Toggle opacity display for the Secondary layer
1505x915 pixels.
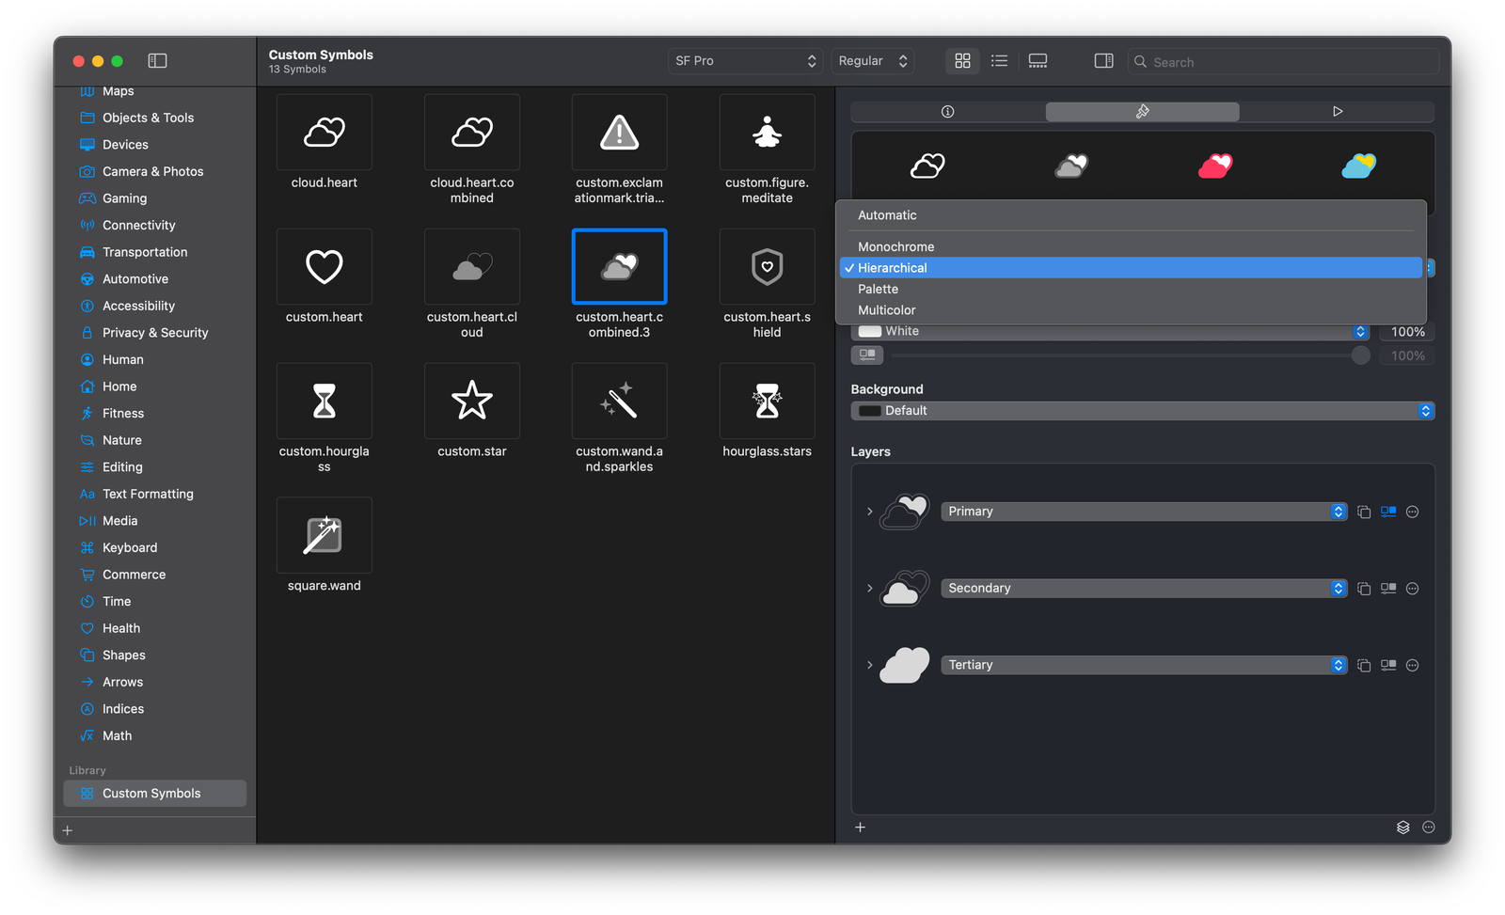[1387, 588]
